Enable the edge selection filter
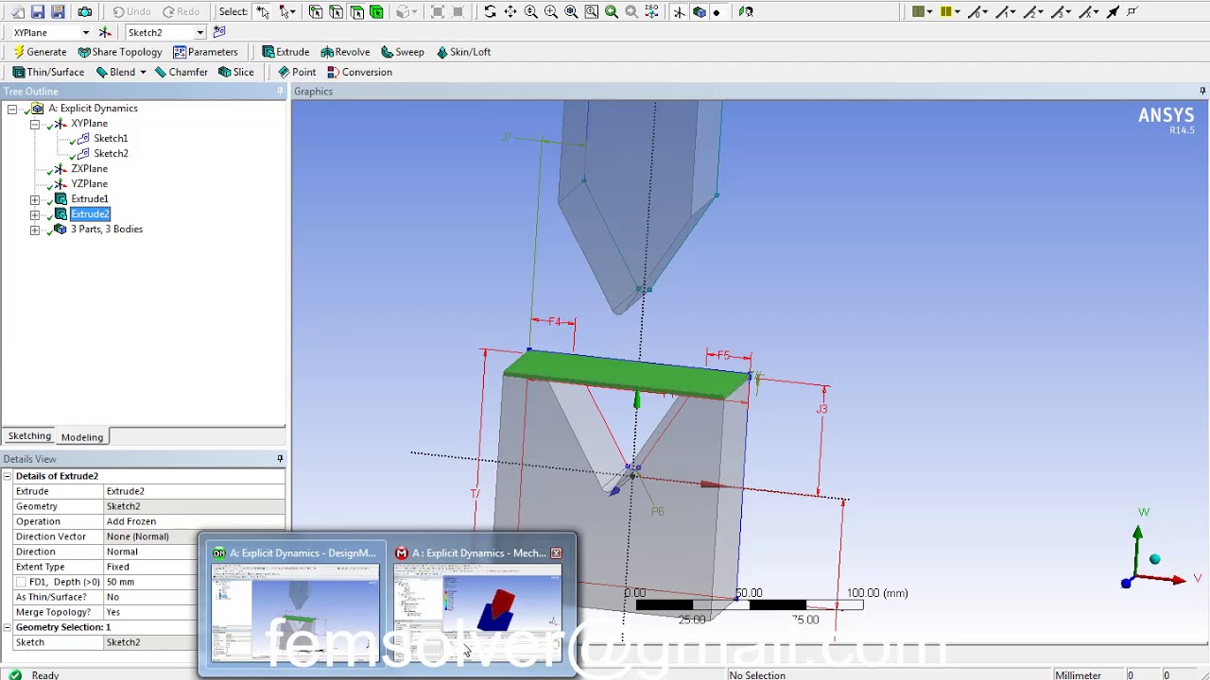The width and height of the screenshot is (1210, 680). [x=336, y=11]
